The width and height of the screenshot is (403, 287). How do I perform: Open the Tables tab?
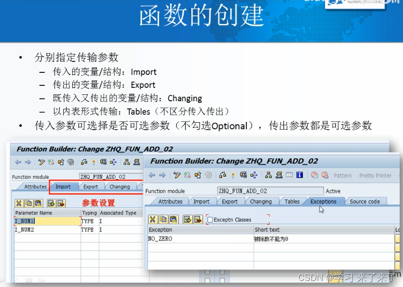292,201
